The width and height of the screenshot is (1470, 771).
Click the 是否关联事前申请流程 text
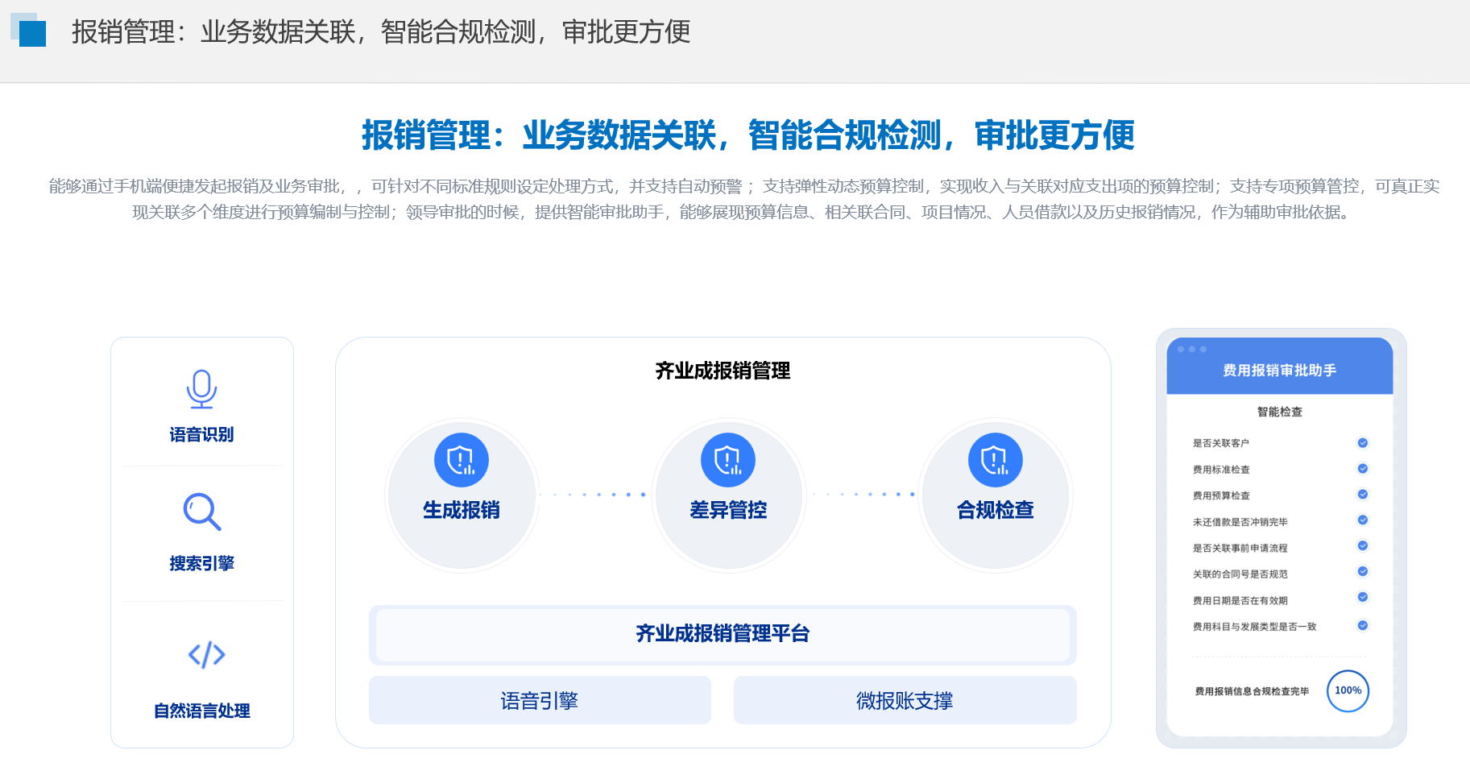click(x=1240, y=548)
